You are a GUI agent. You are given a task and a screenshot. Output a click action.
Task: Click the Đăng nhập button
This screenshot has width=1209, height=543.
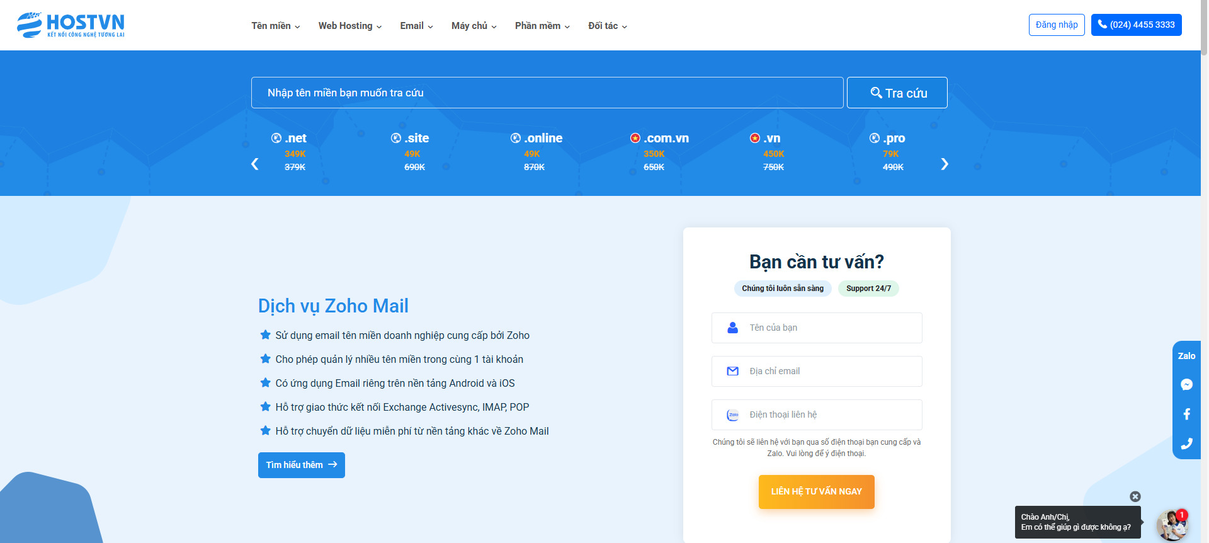[1057, 25]
